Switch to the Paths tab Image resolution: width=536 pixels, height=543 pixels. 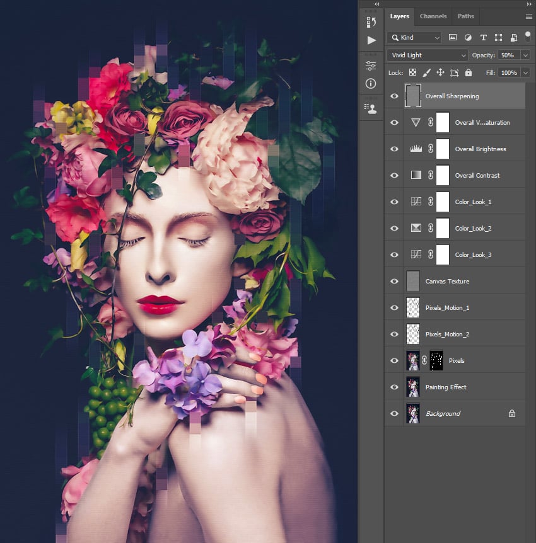(465, 16)
